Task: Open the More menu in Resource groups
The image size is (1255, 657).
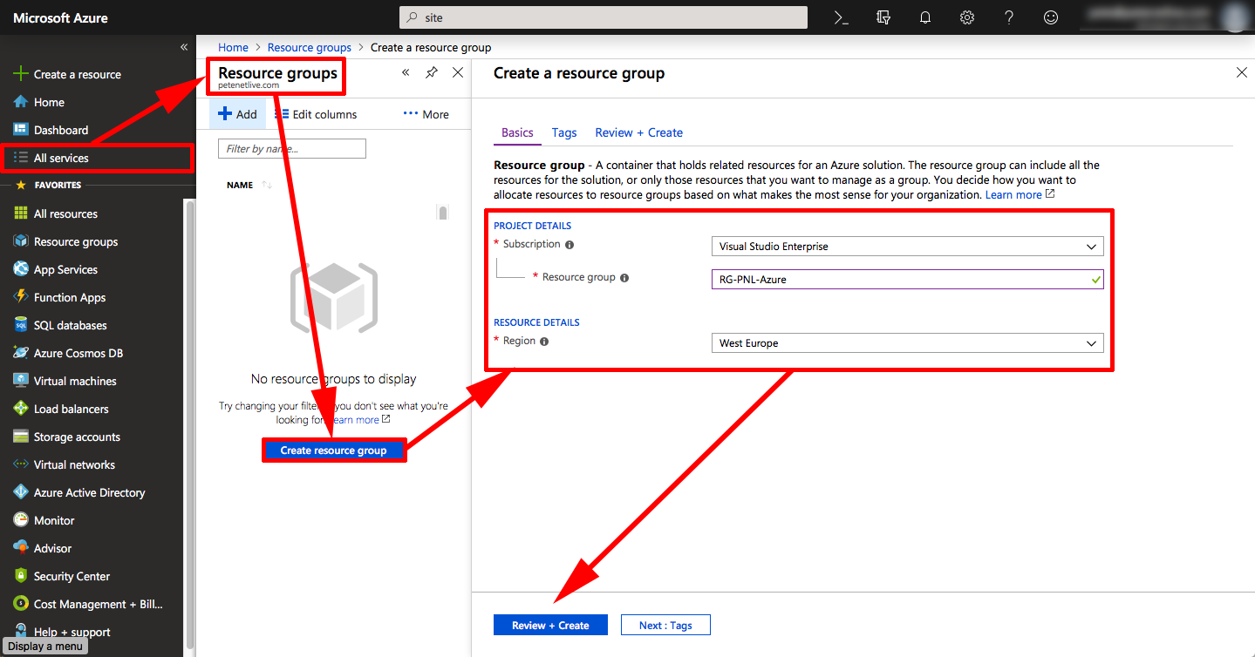Action: coord(426,114)
